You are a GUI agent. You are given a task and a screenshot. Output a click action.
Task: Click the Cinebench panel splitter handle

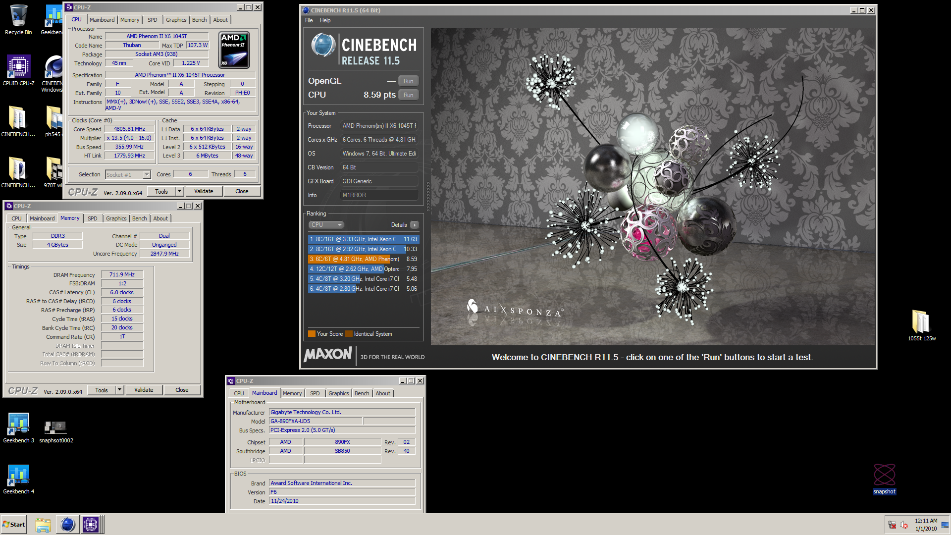428,197
